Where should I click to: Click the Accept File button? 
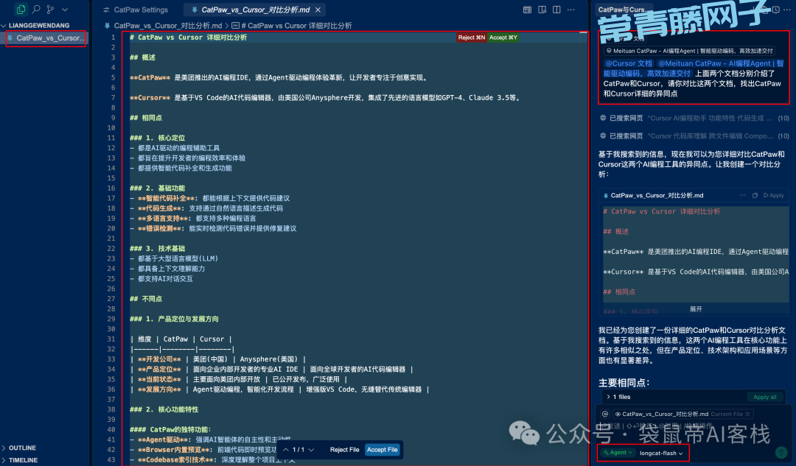click(382, 450)
